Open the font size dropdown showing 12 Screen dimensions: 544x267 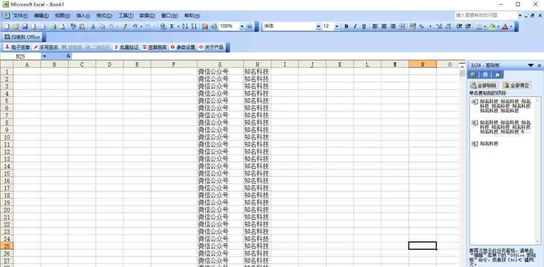[x=336, y=26]
